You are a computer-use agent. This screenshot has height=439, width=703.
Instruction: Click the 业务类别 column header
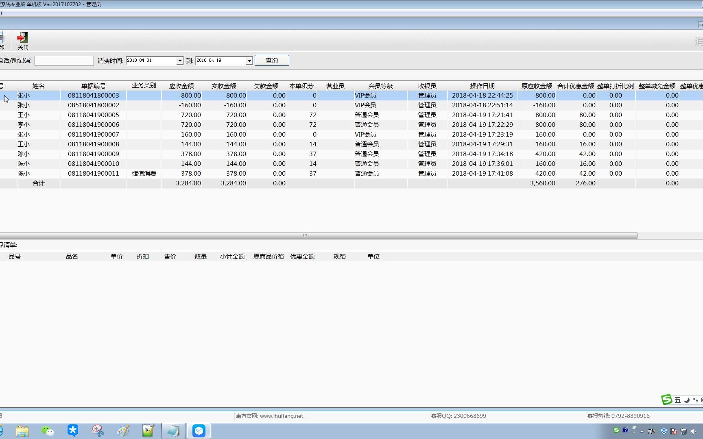144,85
